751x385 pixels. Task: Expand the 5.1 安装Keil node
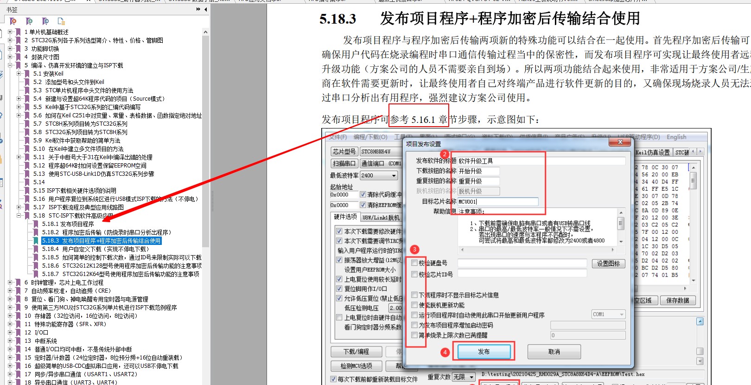(19, 74)
